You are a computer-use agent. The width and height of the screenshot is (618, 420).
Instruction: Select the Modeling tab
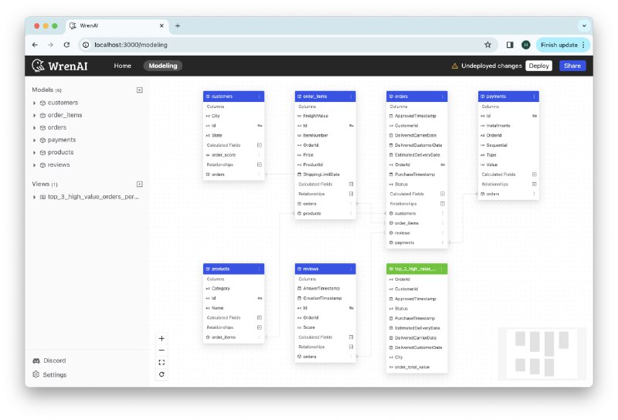pos(163,66)
